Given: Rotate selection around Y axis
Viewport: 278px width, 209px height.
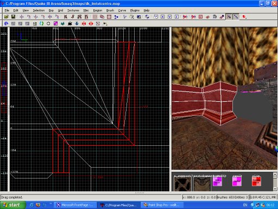Looking at the screenshot, I should click(43, 17).
